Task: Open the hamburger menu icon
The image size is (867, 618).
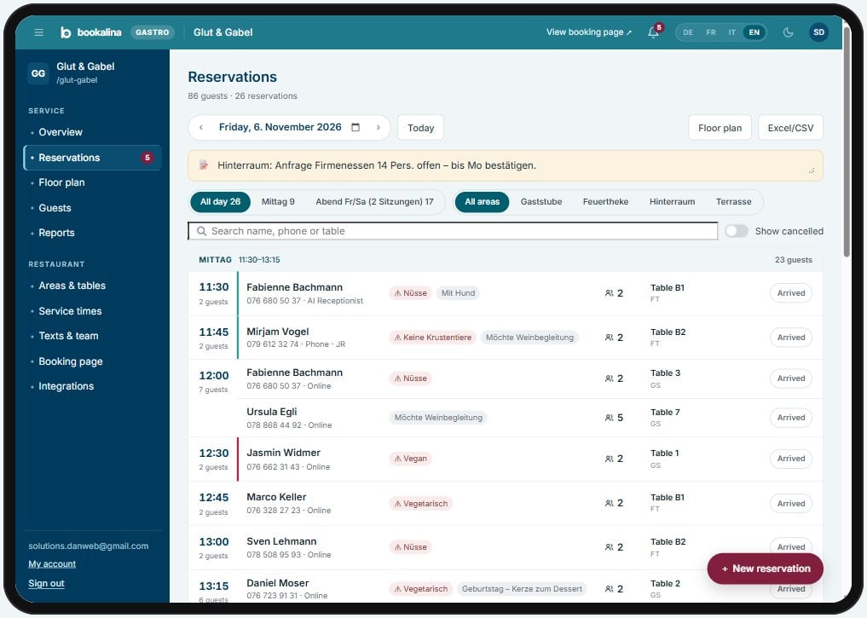Action: click(38, 32)
